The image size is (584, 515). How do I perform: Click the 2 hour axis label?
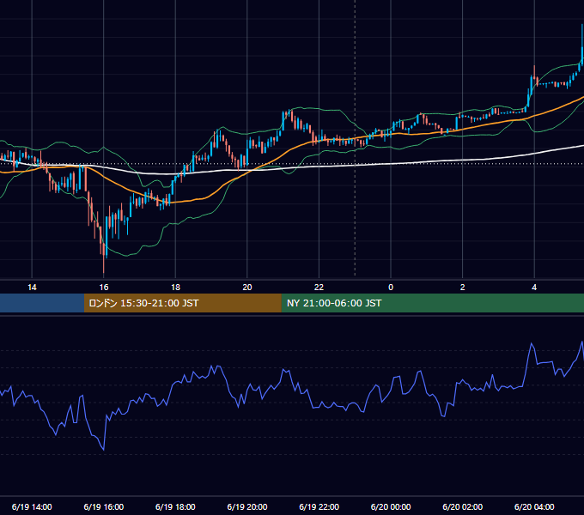point(463,288)
